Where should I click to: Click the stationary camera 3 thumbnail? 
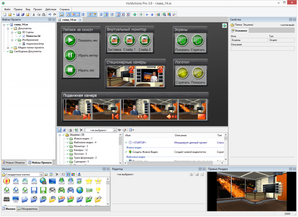point(150,76)
